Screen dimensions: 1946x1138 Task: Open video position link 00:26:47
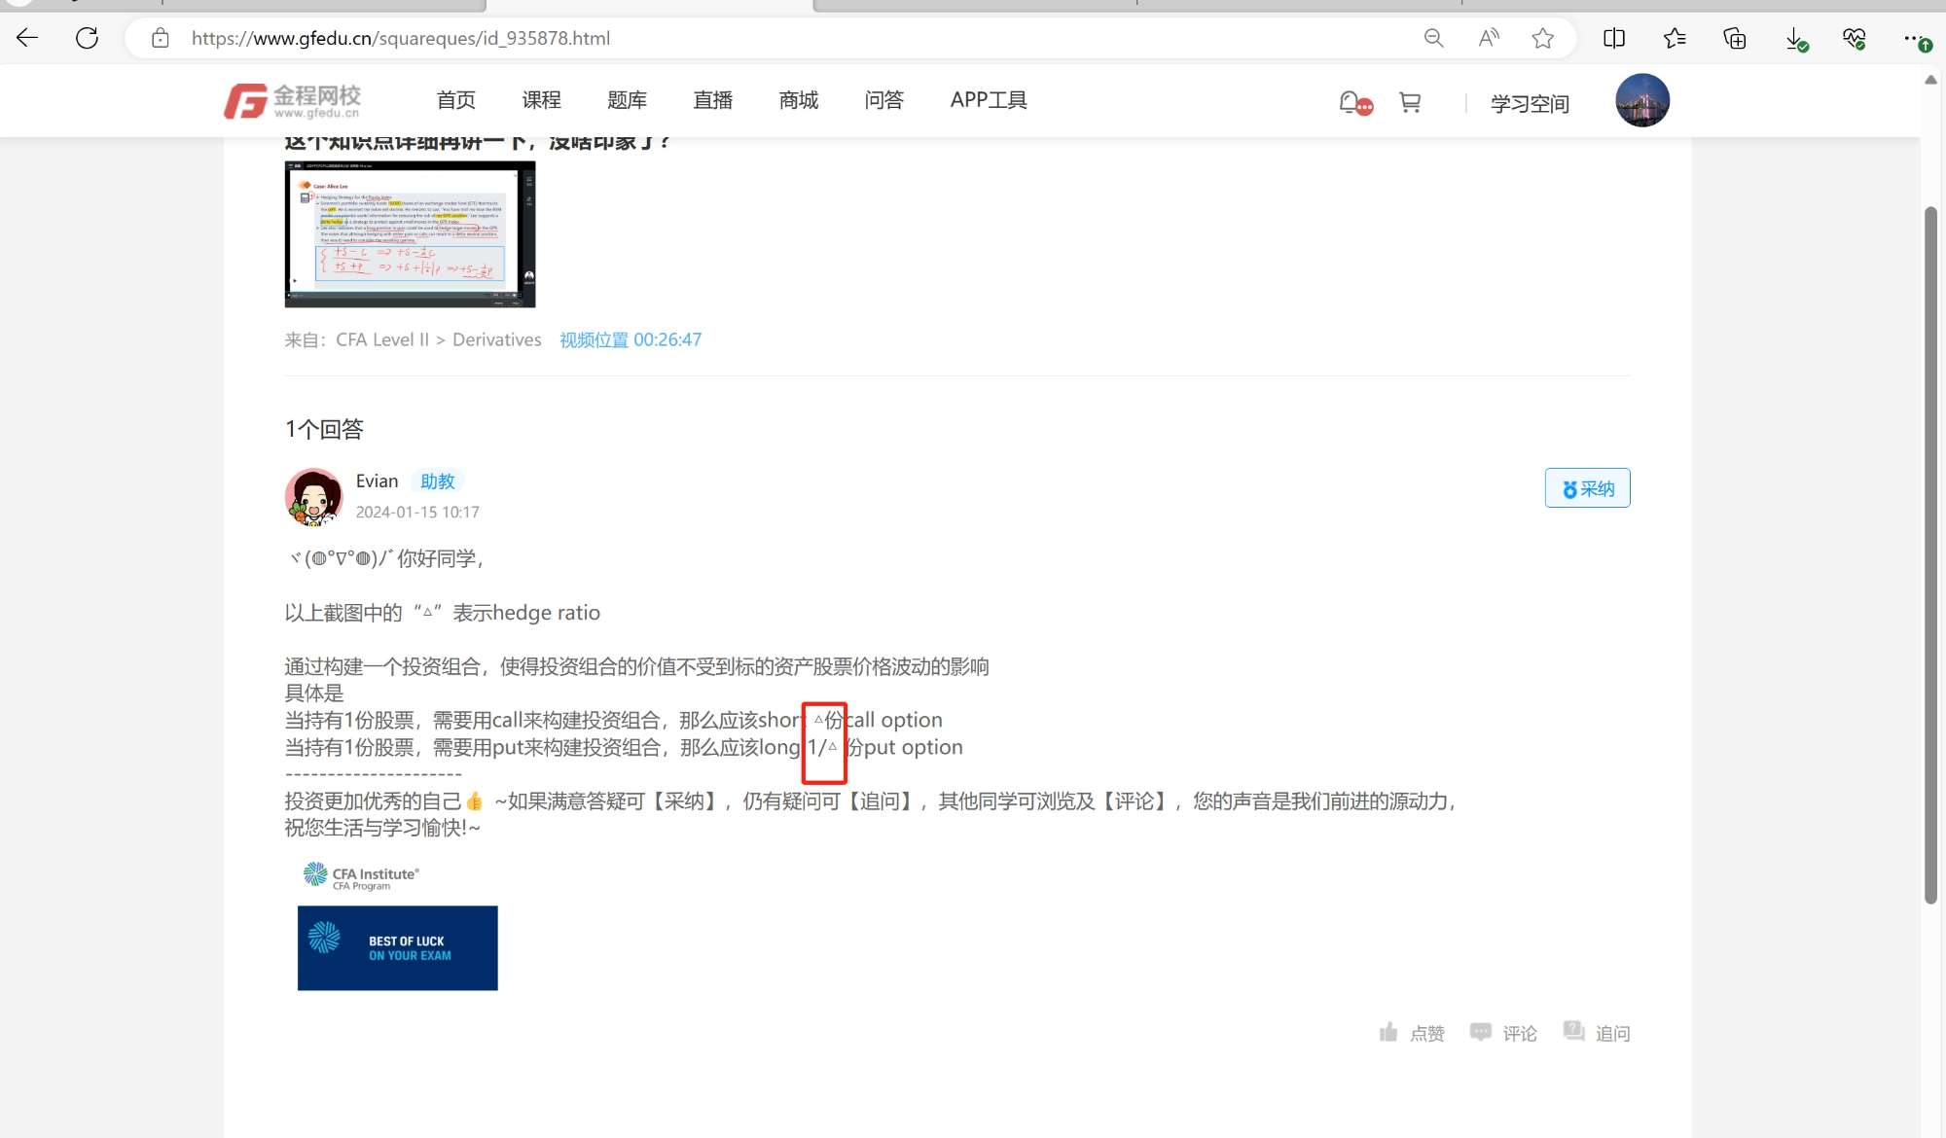click(x=631, y=339)
